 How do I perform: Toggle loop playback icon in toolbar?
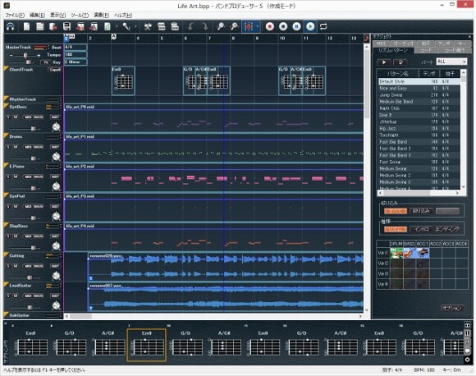[x=323, y=27]
